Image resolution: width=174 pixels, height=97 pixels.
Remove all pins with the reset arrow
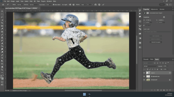coord(95,5)
